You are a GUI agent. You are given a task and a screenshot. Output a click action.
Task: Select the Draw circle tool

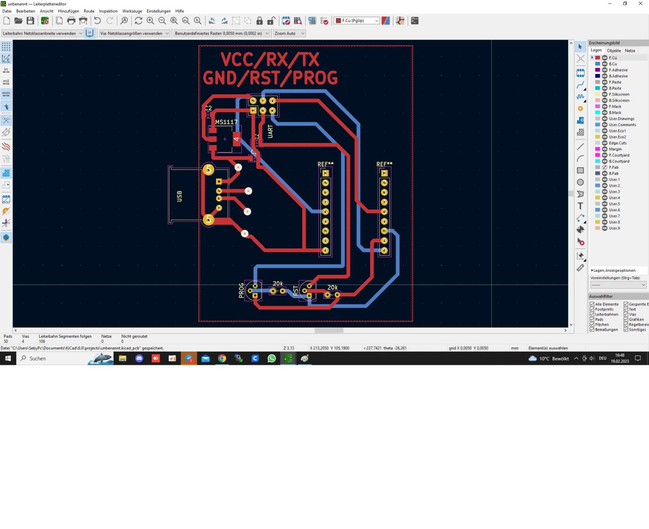pyautogui.click(x=581, y=182)
